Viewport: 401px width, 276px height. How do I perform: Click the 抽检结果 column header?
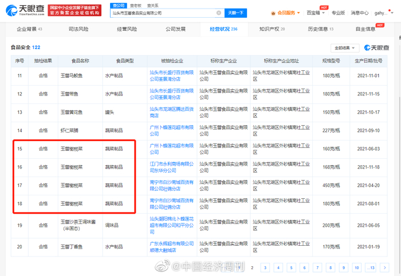(43, 61)
